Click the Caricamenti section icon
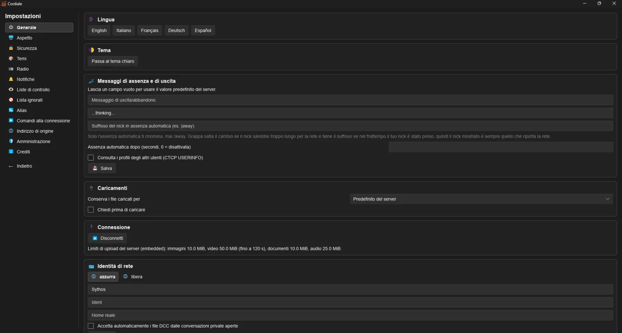This screenshot has width=622, height=333. (91, 188)
